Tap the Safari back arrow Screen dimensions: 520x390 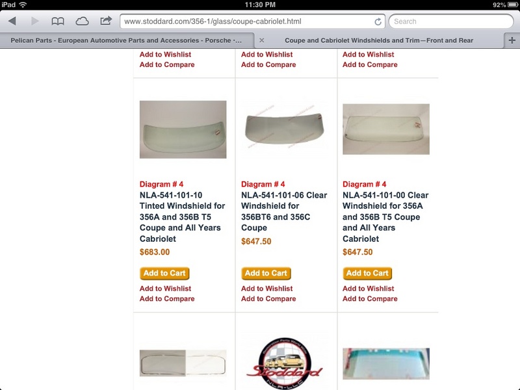[x=12, y=21]
